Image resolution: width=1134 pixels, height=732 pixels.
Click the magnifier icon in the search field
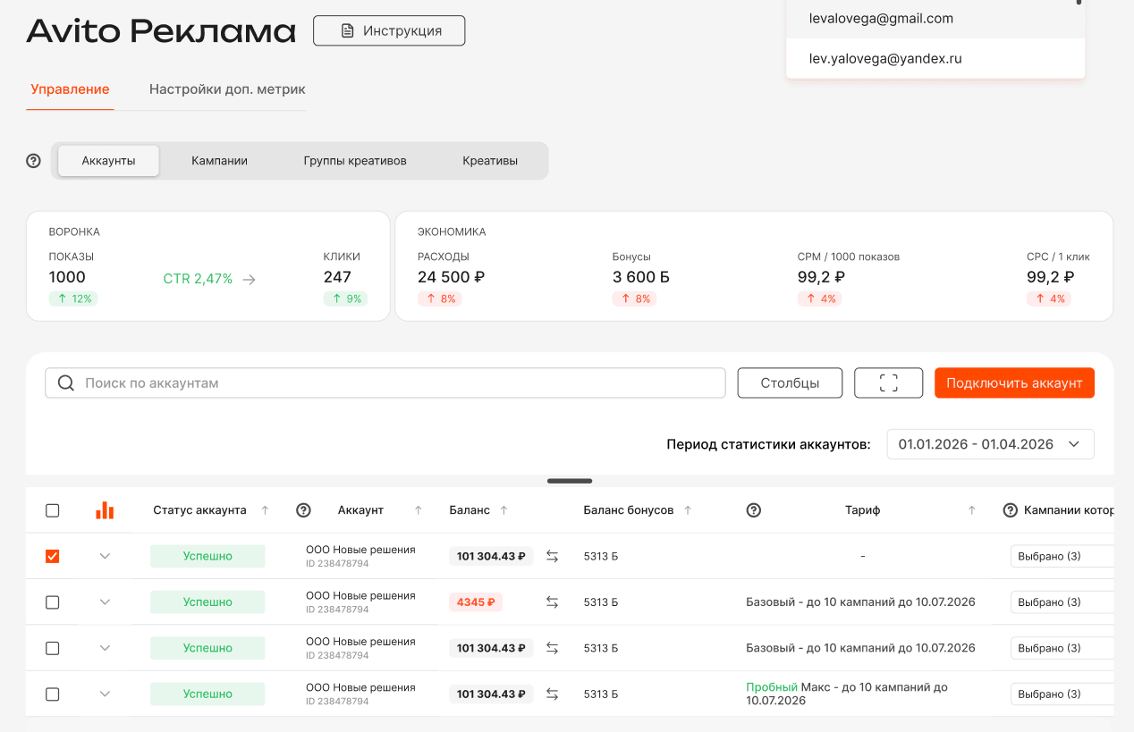click(65, 383)
